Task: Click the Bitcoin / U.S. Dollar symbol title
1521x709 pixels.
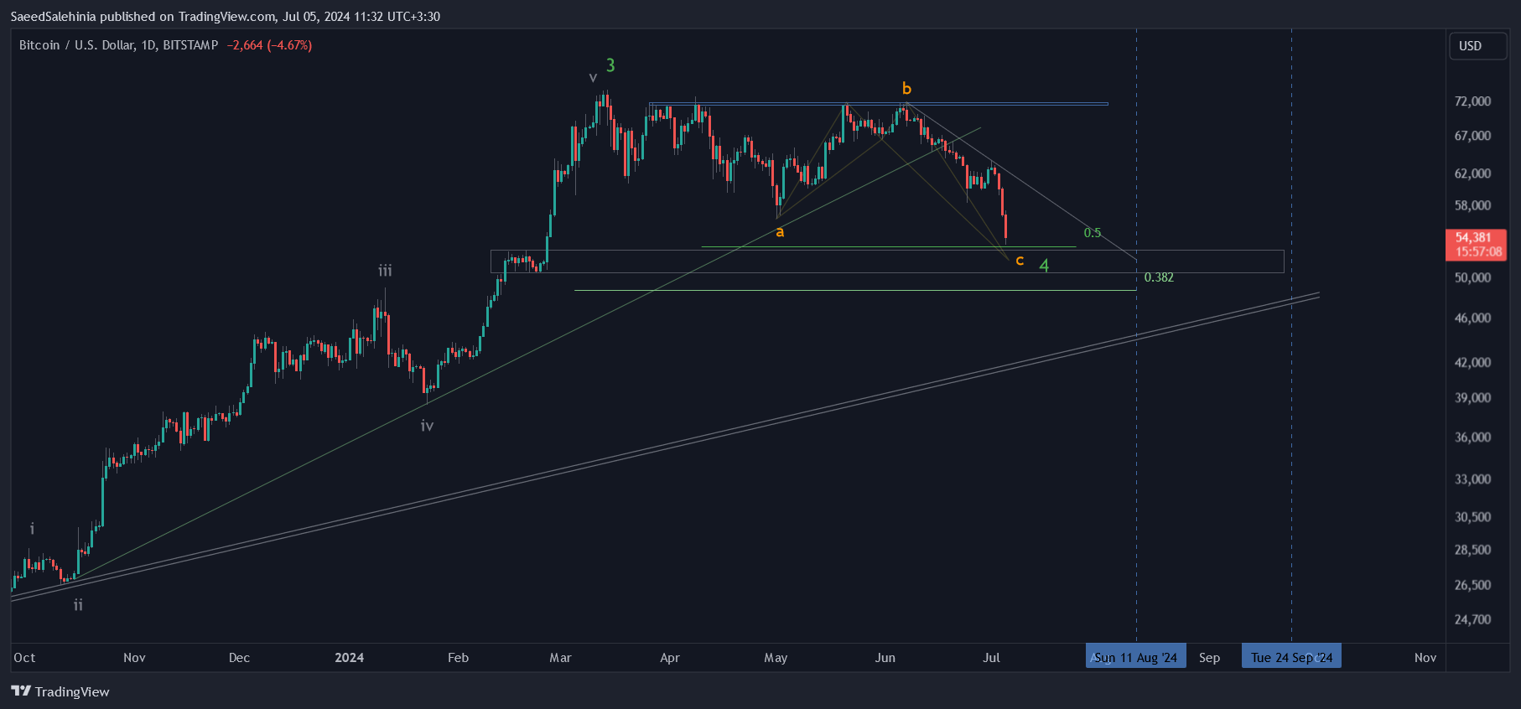Action: pyautogui.click(x=118, y=45)
